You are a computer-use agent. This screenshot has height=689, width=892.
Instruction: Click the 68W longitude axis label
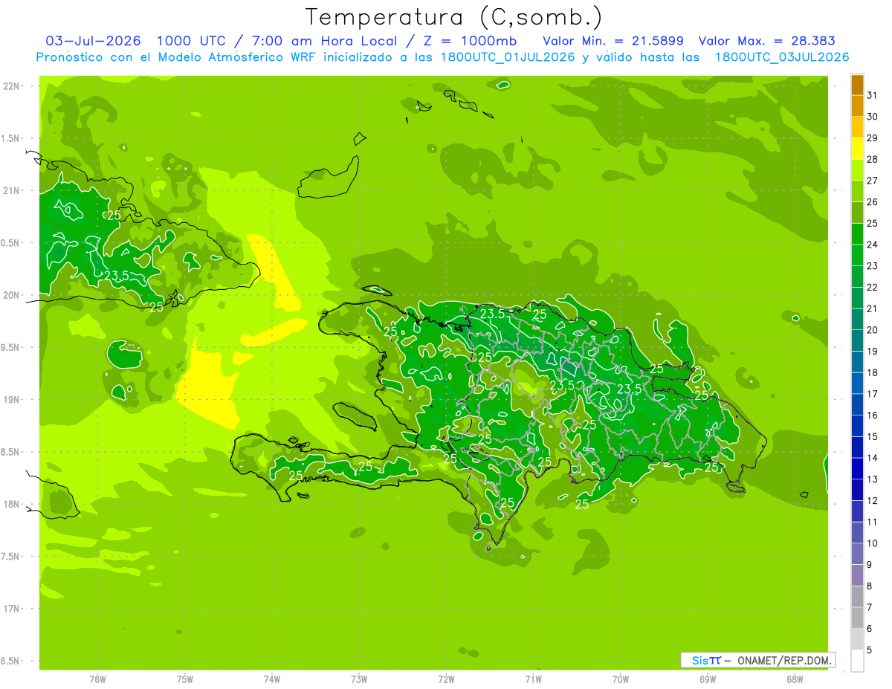(795, 679)
